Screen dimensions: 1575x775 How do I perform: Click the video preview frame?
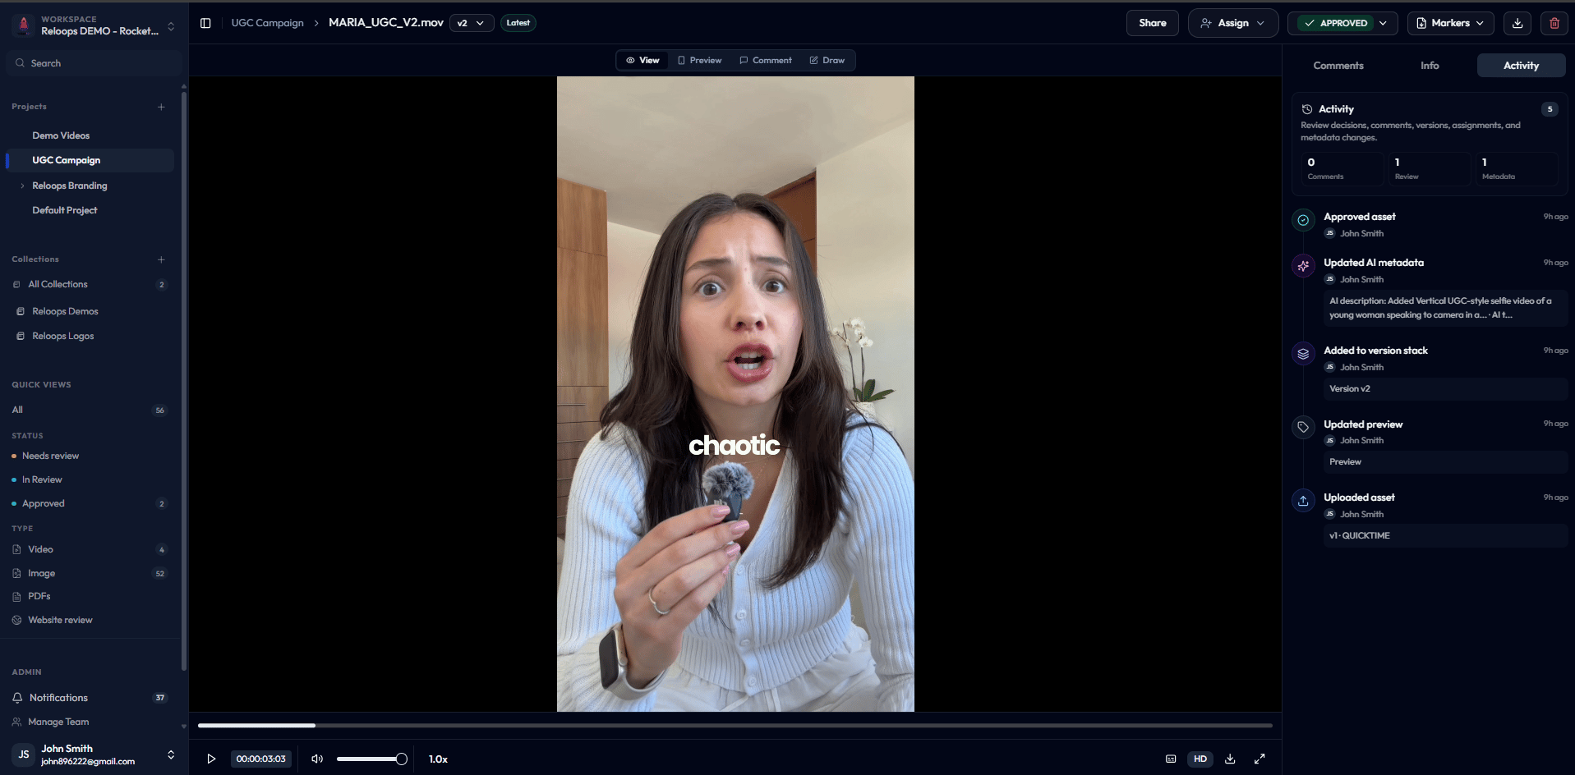(735, 394)
